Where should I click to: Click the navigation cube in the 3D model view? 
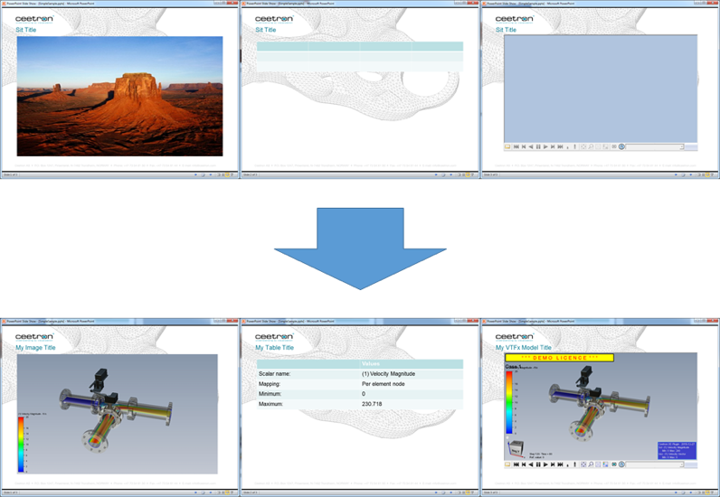click(x=515, y=448)
